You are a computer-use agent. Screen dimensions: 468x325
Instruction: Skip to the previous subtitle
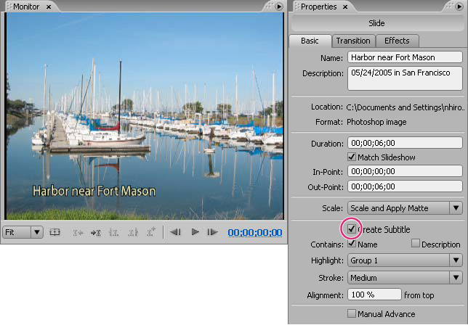pos(78,232)
